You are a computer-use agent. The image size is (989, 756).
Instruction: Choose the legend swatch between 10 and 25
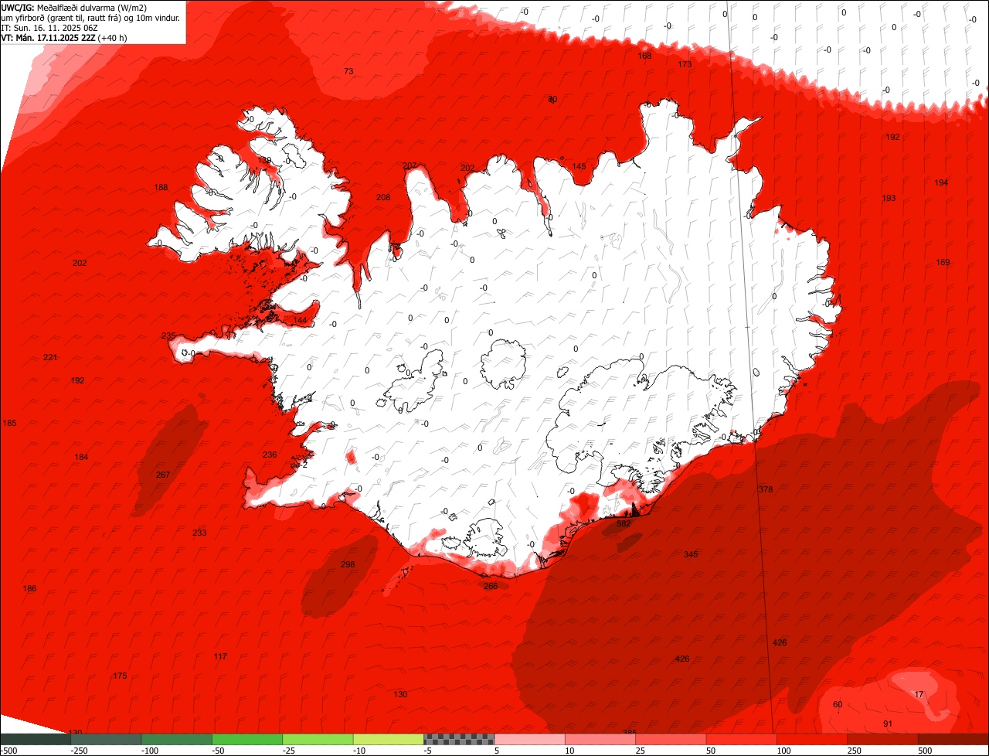[x=600, y=739]
